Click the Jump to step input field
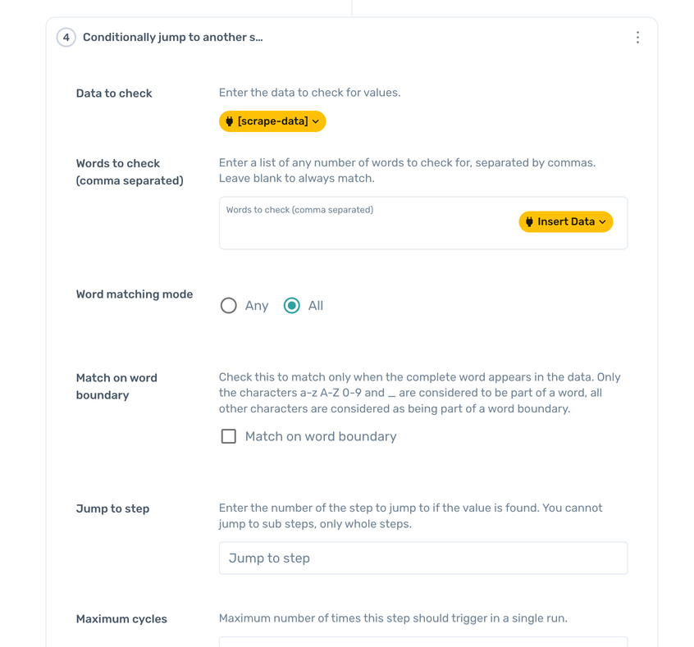 (x=422, y=558)
